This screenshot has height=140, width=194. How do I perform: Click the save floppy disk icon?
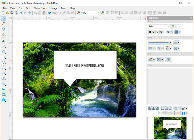pos(12,13)
